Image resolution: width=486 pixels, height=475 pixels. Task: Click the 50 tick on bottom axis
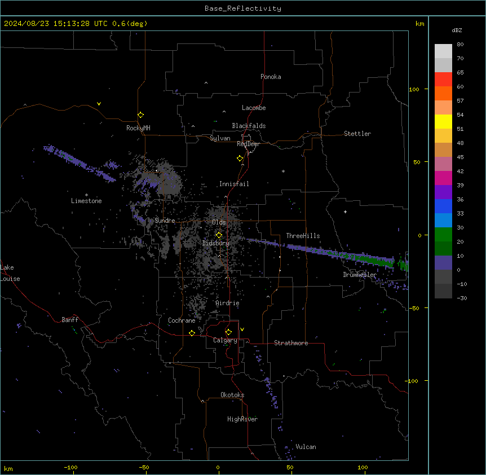coord(290,467)
